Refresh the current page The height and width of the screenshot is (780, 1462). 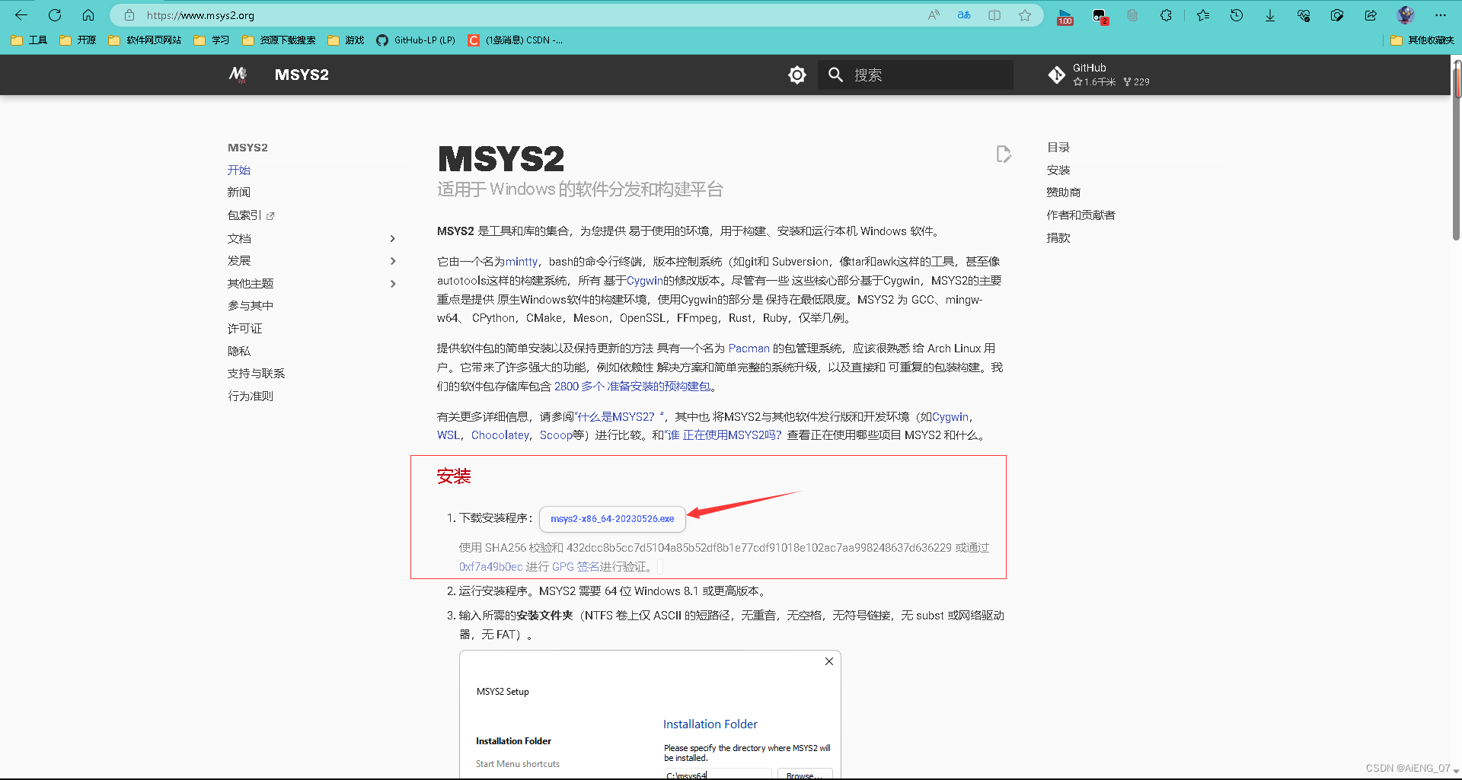[x=55, y=15]
